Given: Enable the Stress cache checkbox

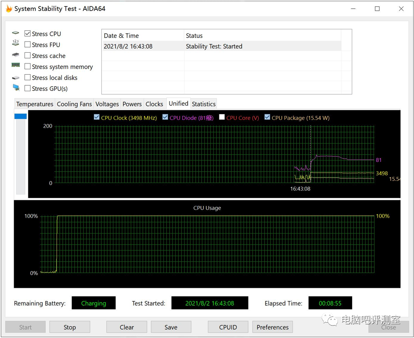Looking at the screenshot, I should [x=27, y=55].
